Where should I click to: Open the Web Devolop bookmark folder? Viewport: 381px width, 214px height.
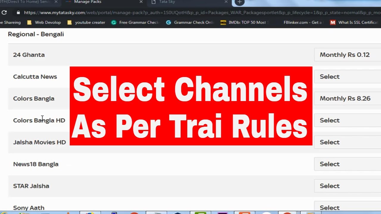coord(44,22)
